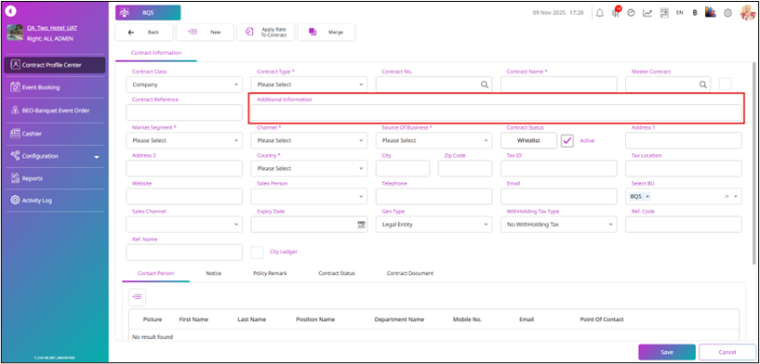
Task: Open the Market Segment dropdown
Action: [x=184, y=140]
